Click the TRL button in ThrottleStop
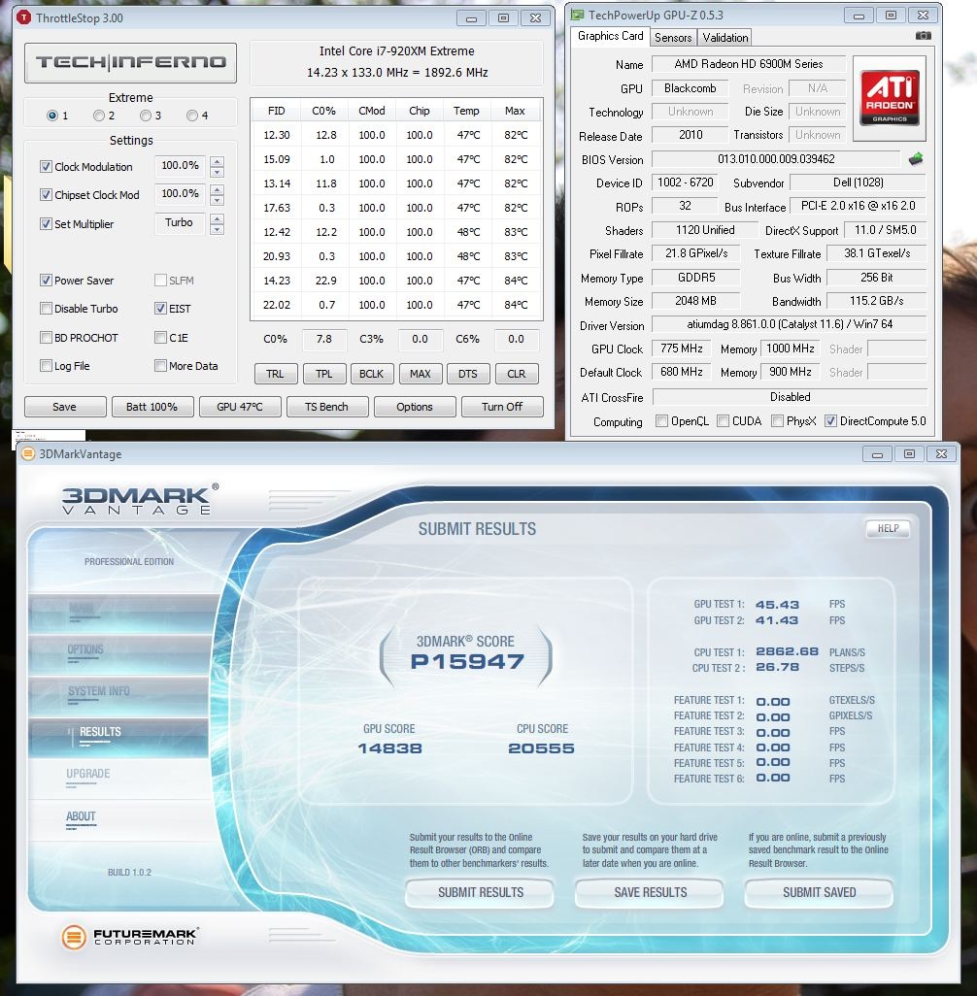977x996 pixels. pyautogui.click(x=275, y=374)
